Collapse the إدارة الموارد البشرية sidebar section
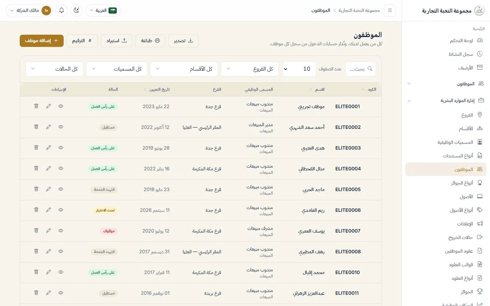The width and height of the screenshot is (490, 306). pos(446,101)
